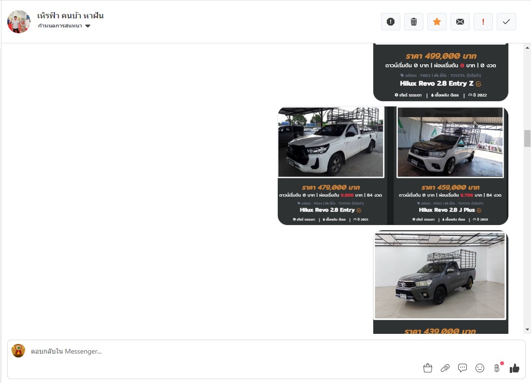531x383 pixels.
Task: Click the scroll down arrow of the chat
Action: point(527,330)
